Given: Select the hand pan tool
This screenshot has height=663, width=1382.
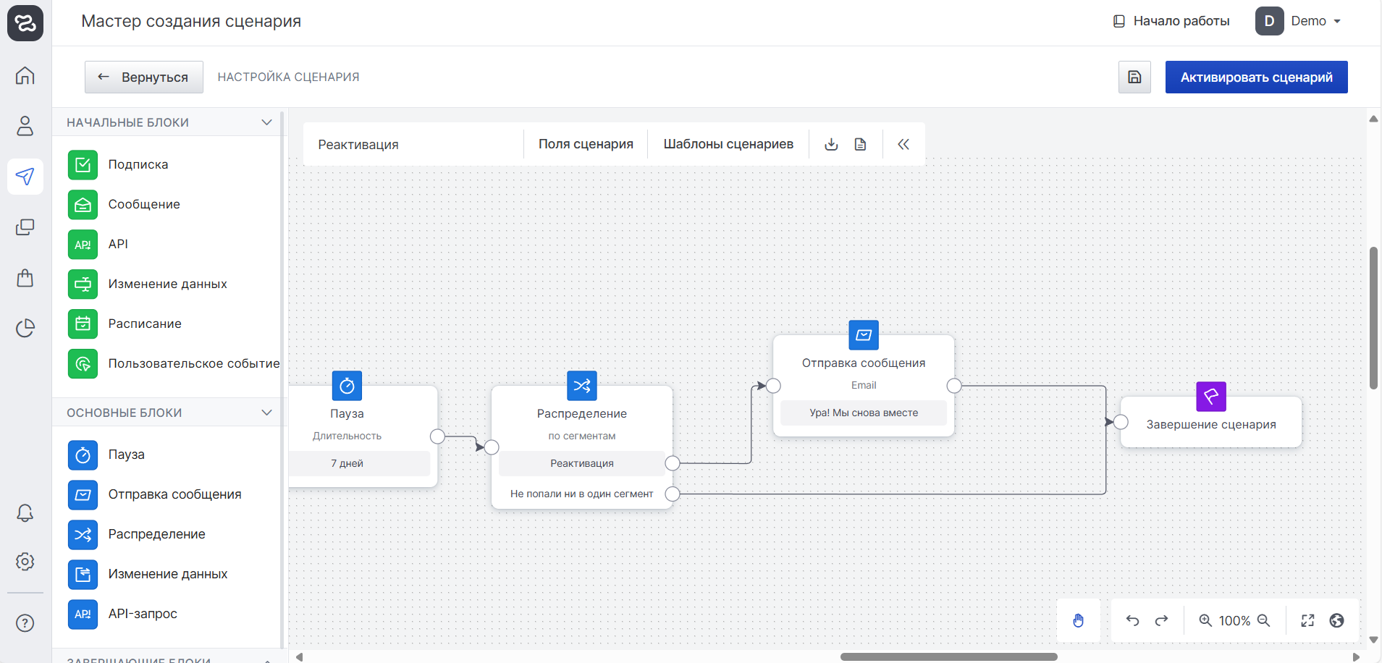Looking at the screenshot, I should pos(1078,620).
